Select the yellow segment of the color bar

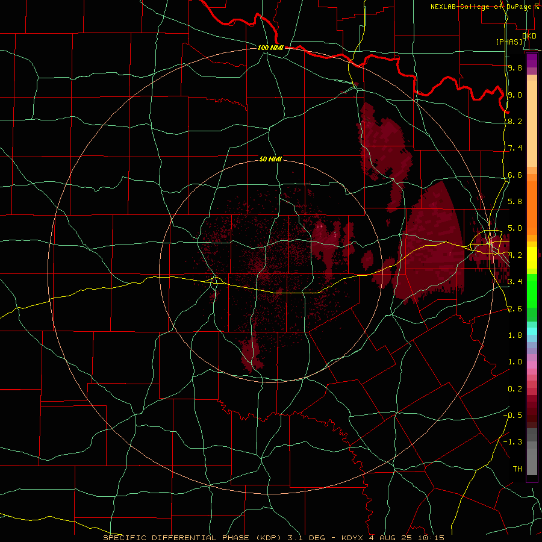(x=532, y=258)
